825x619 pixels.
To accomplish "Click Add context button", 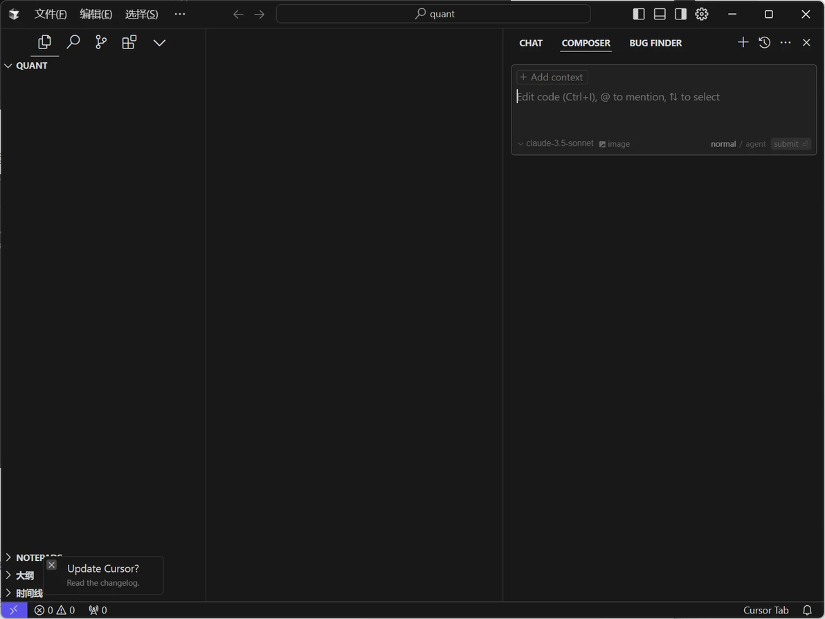I will [552, 78].
